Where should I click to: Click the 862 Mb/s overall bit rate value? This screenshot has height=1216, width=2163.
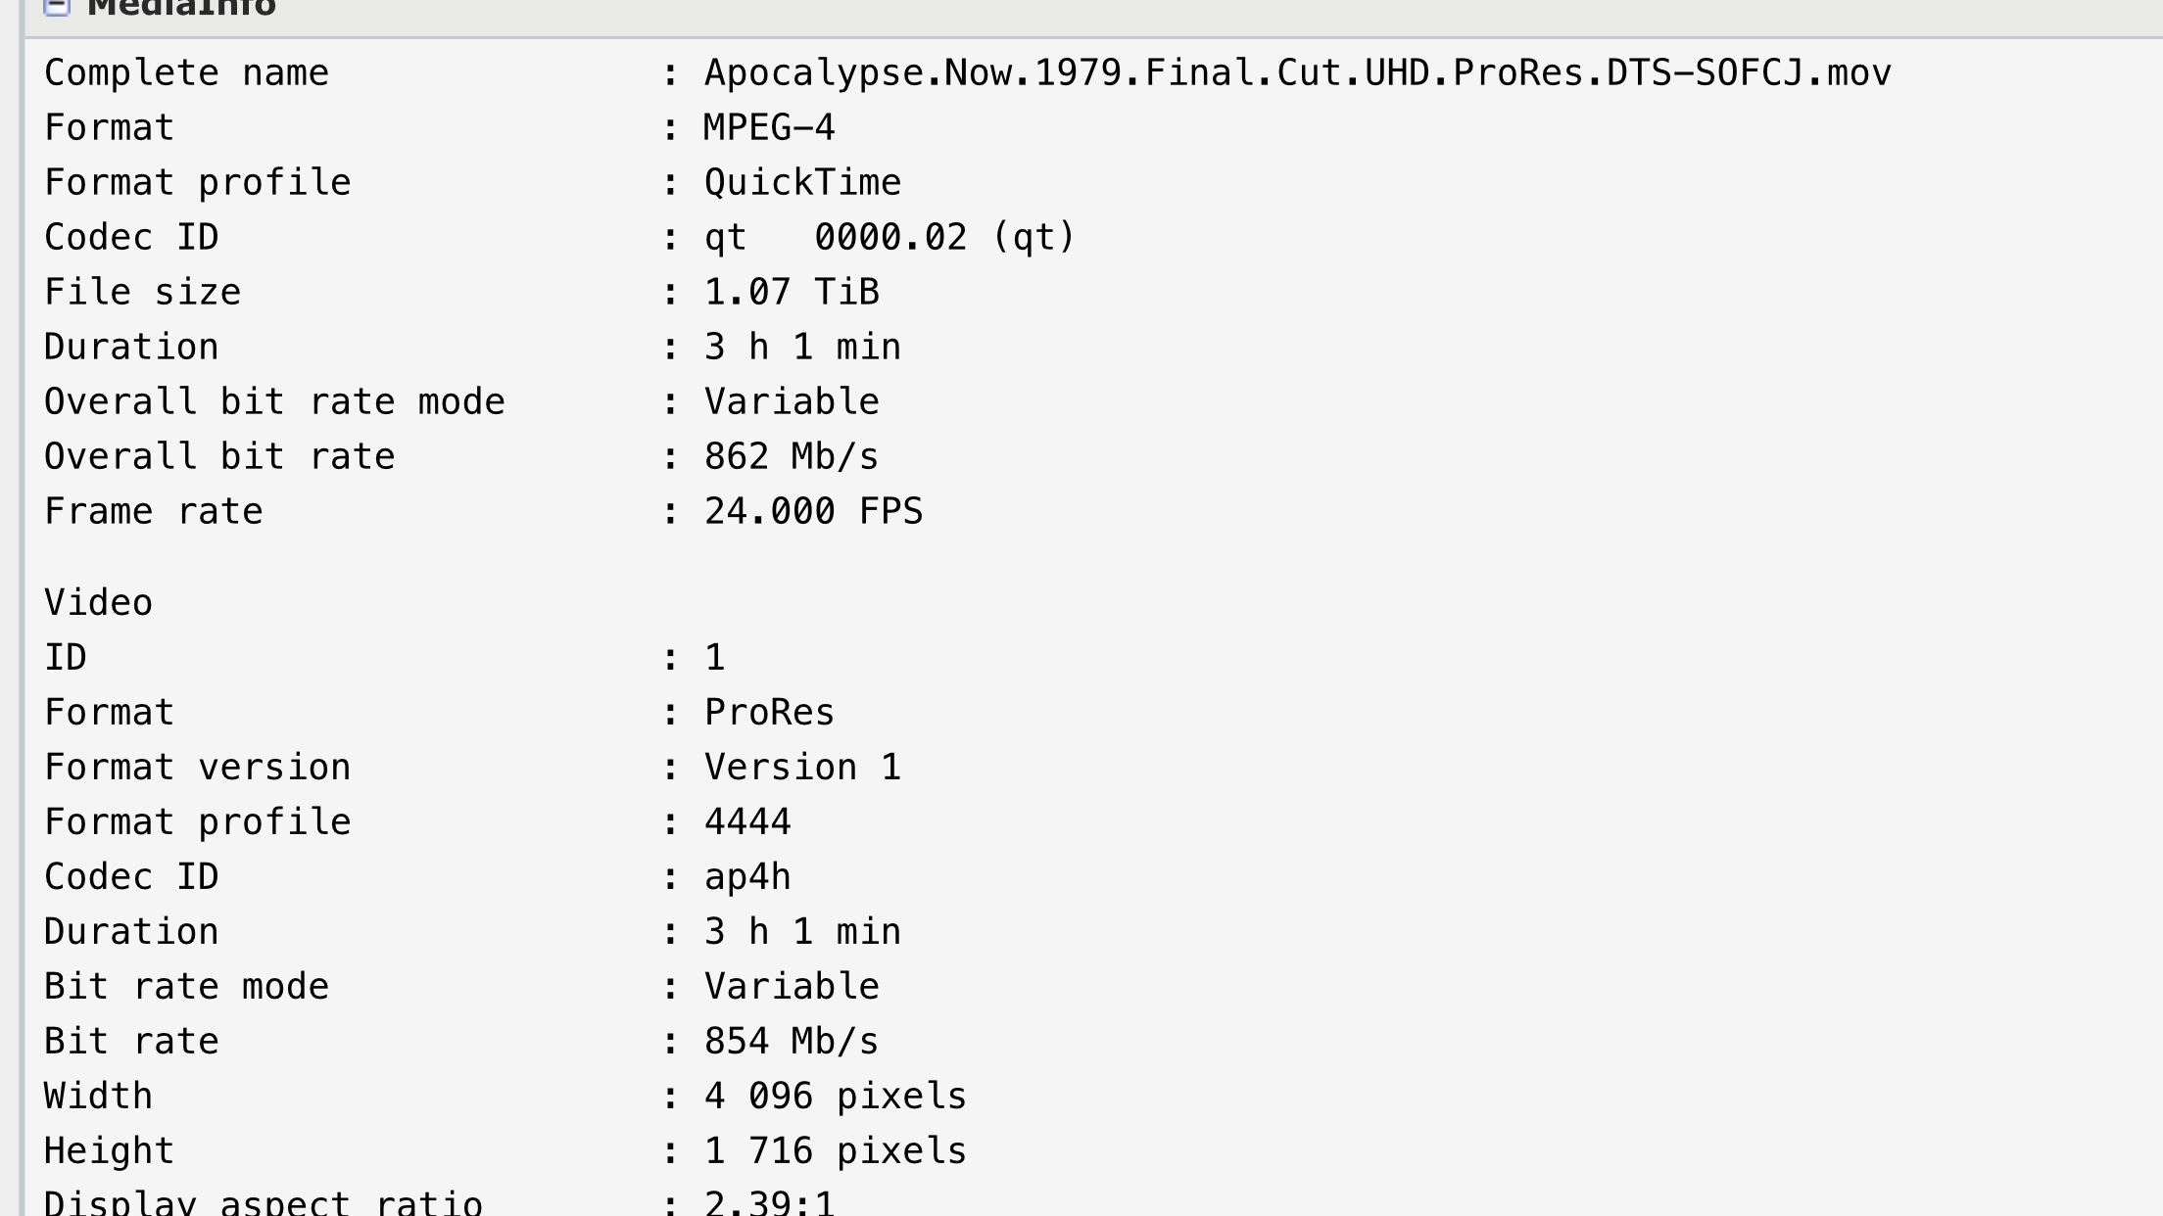tap(792, 457)
